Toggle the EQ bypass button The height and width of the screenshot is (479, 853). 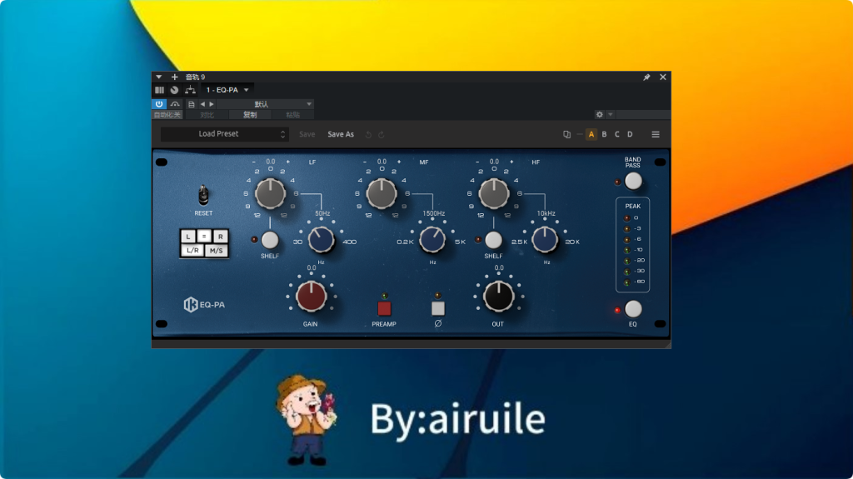coord(633,309)
